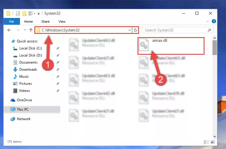Click the Search System32 box

click(178, 30)
